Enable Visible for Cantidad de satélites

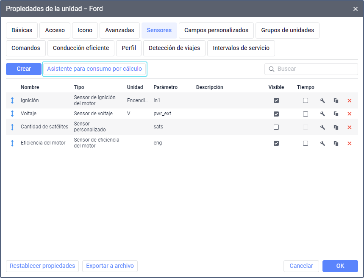pyautogui.click(x=276, y=127)
